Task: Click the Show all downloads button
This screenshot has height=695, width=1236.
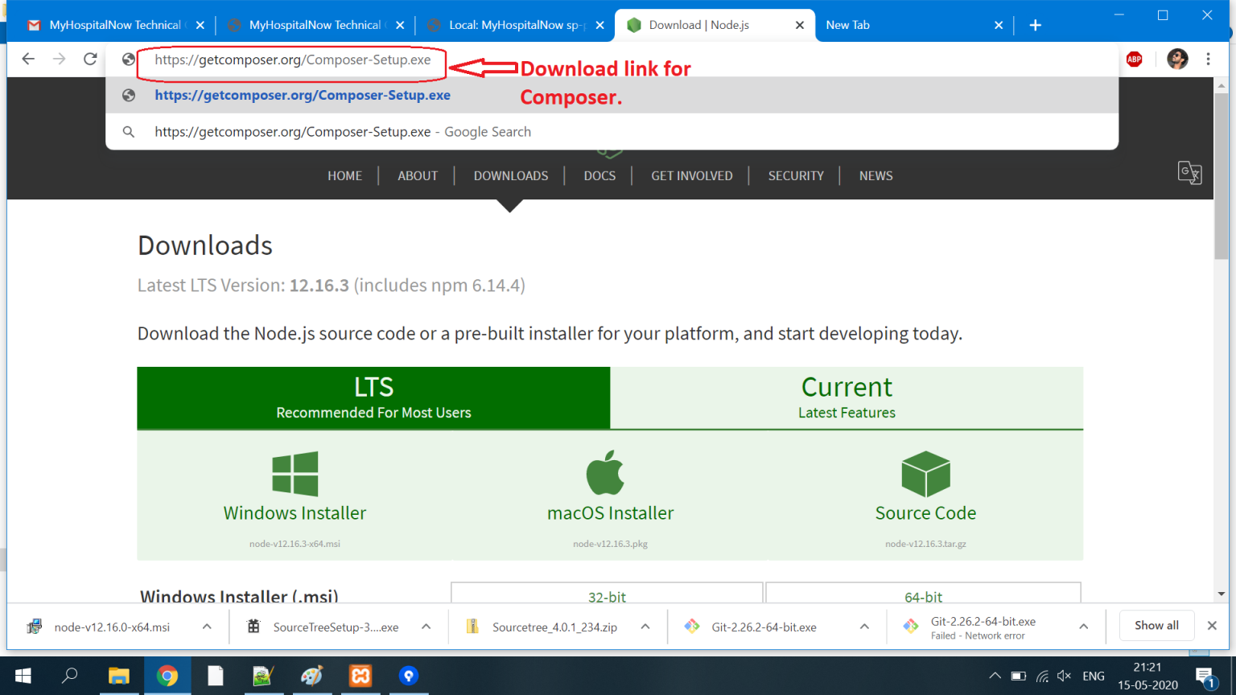Action: (x=1156, y=625)
